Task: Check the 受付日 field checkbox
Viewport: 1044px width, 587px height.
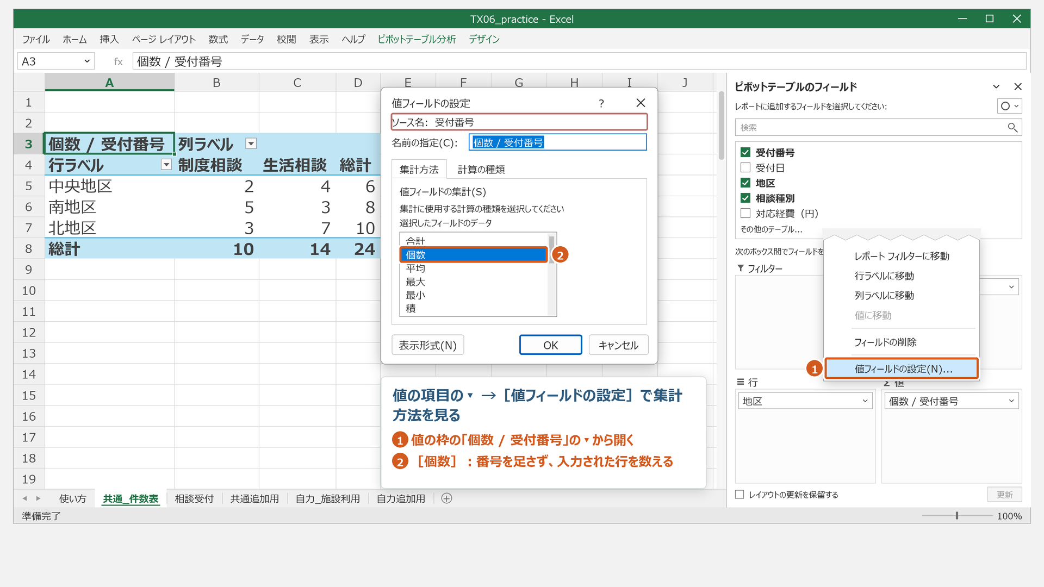Action: click(745, 167)
